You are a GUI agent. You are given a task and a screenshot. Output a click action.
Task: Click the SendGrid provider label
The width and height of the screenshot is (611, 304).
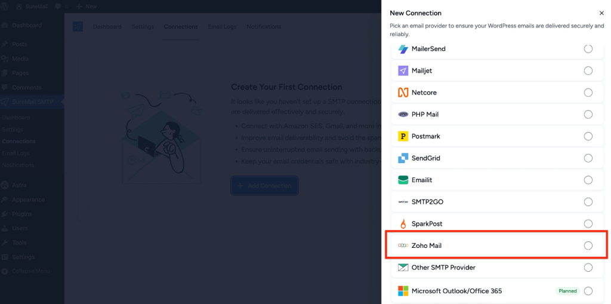tap(426, 158)
